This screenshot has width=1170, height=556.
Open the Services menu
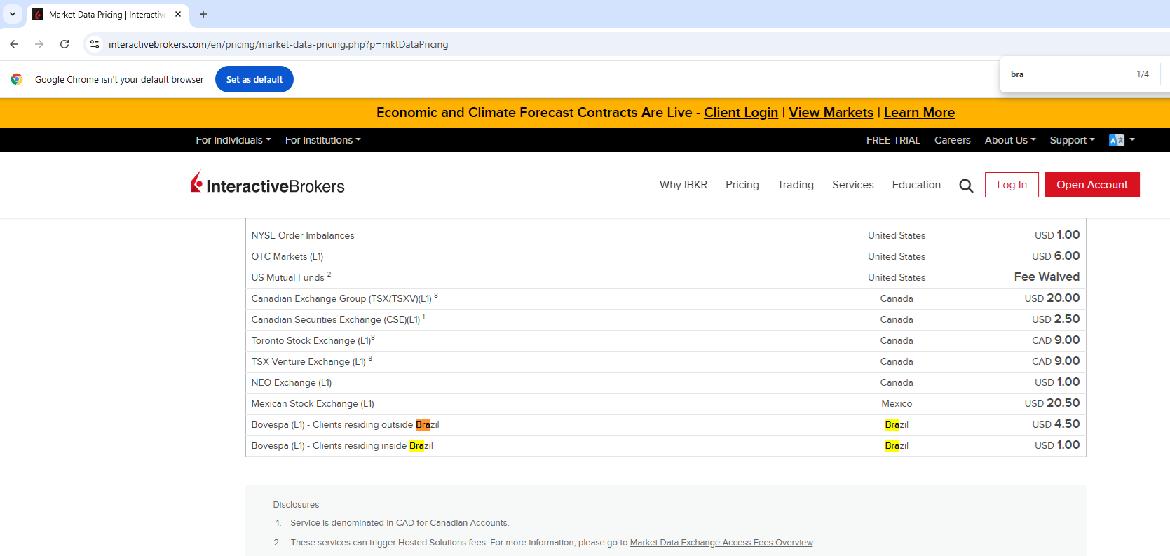(x=853, y=185)
